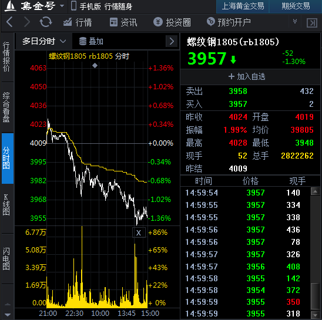Click the 总手 value 2822262
322x320 pixels.
[297, 156]
